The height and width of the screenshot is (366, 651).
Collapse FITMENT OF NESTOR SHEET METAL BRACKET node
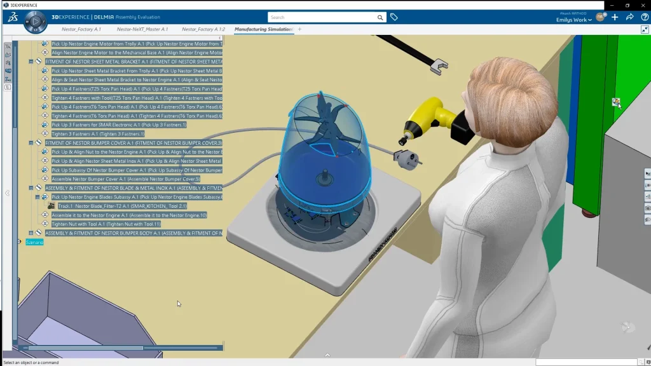click(31, 62)
